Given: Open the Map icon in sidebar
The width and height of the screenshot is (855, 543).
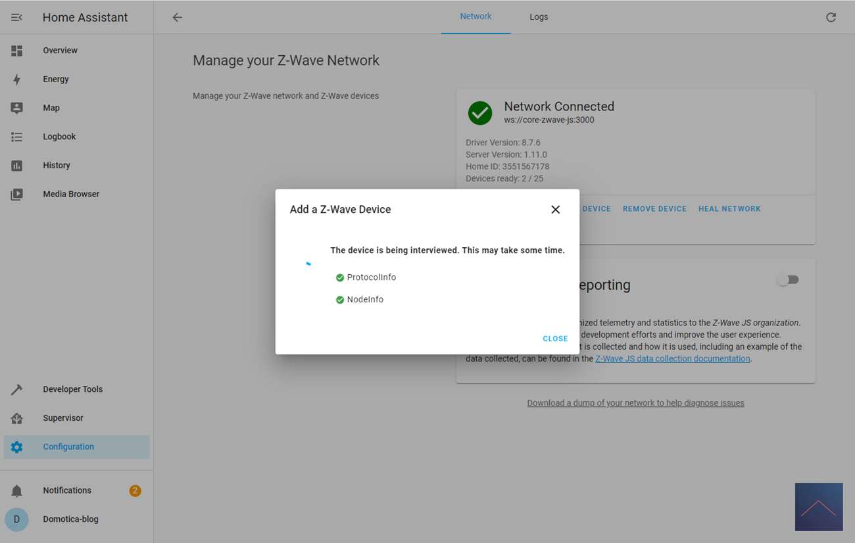Looking at the screenshot, I should click(x=16, y=108).
